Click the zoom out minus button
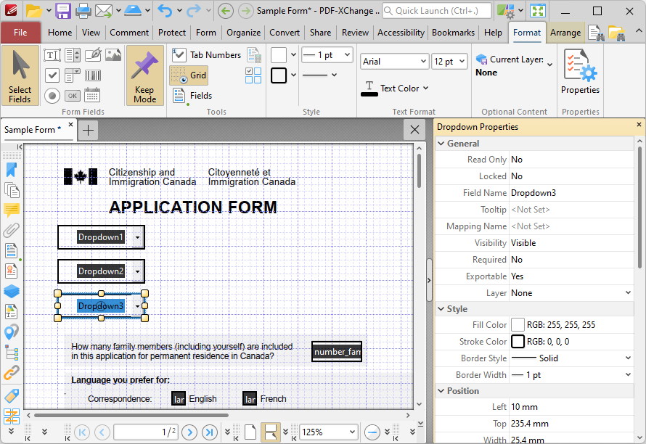This screenshot has width=646, height=444. (x=372, y=432)
